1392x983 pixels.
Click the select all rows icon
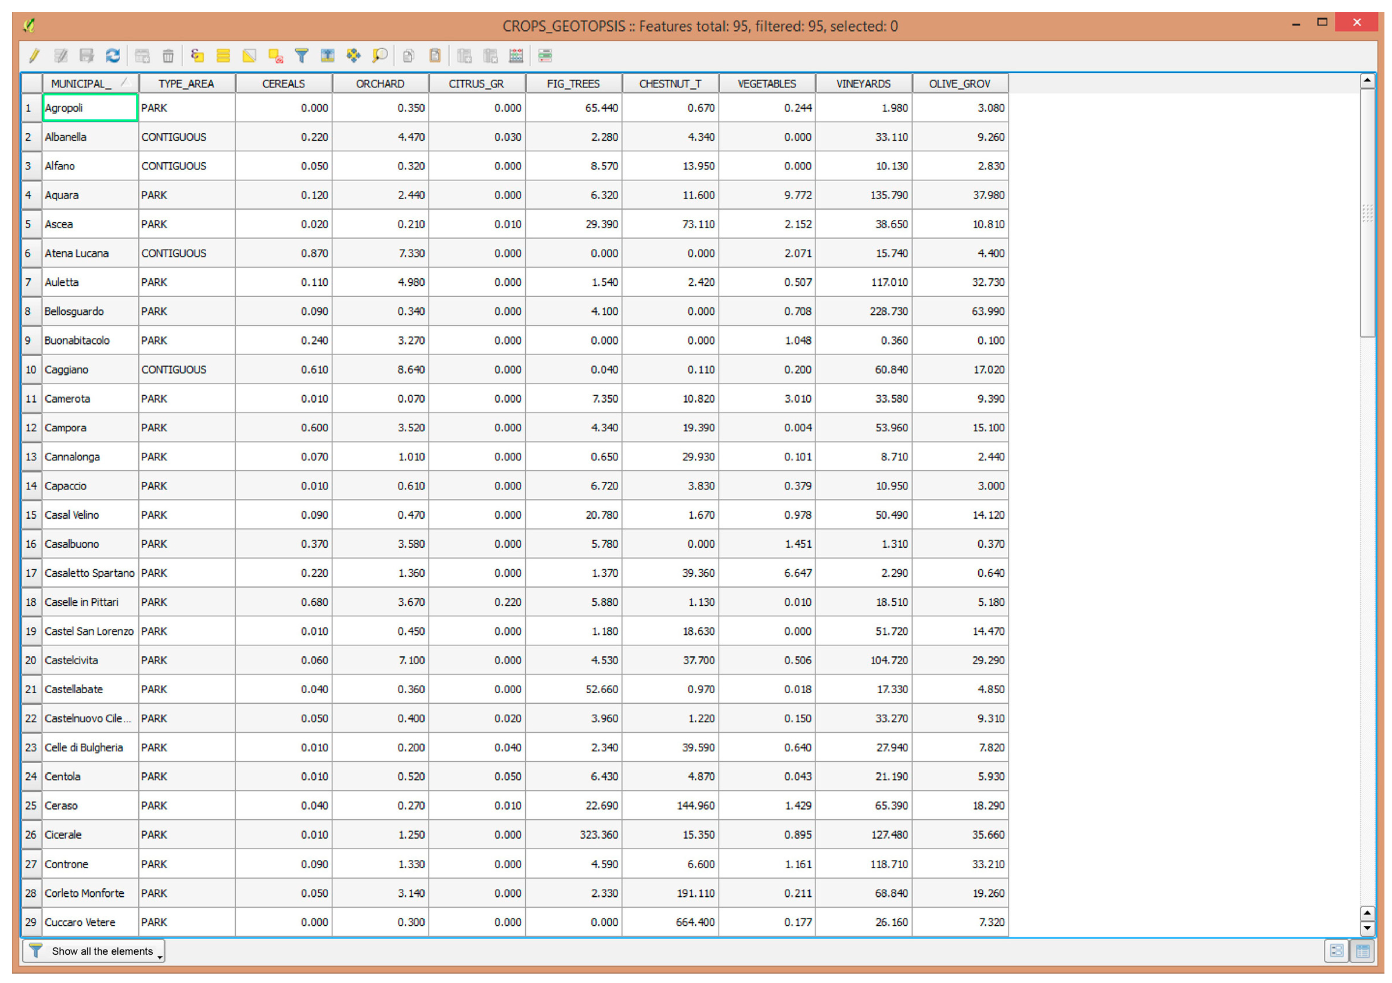(x=223, y=57)
